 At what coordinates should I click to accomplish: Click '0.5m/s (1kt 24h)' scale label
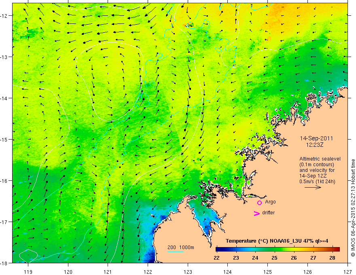pos(317,182)
